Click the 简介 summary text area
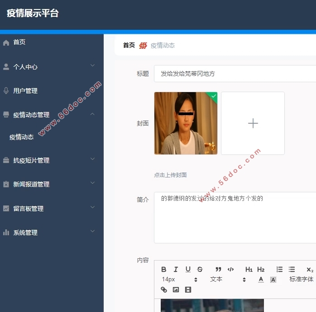Image resolution: width=316 pixels, height=312 pixels. coord(235,218)
